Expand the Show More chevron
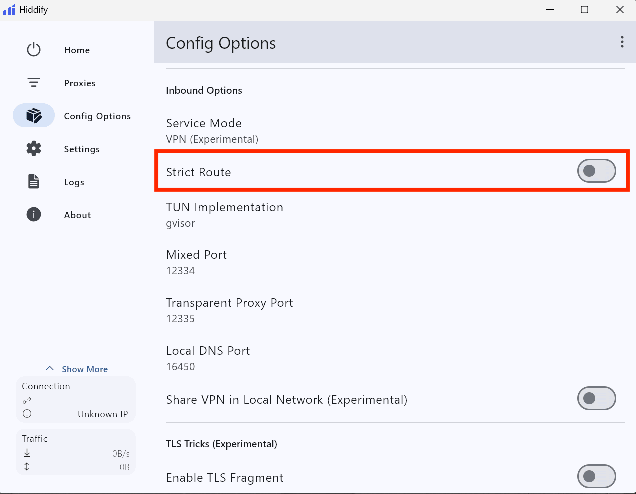This screenshot has height=494, width=636. tap(50, 369)
